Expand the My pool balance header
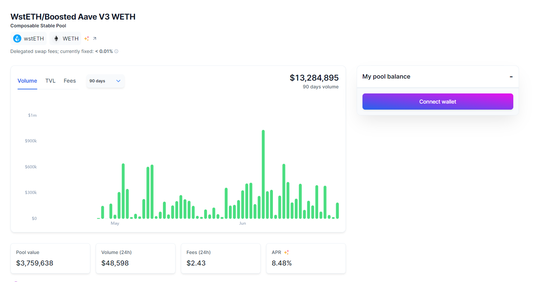Image resolution: width=540 pixels, height=282 pixels. coord(438,77)
